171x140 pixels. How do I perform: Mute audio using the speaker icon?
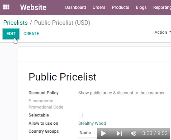pyautogui.click(x=133, y=133)
